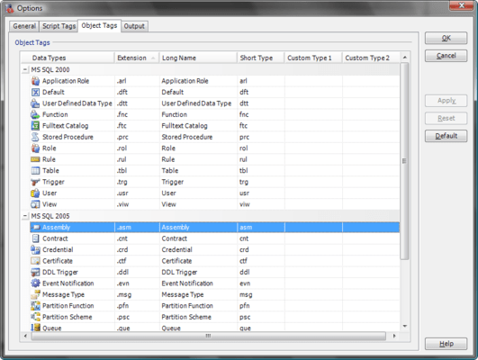Click the Application Role icon
Image resolution: width=478 pixels, height=360 pixels.
pos(35,81)
